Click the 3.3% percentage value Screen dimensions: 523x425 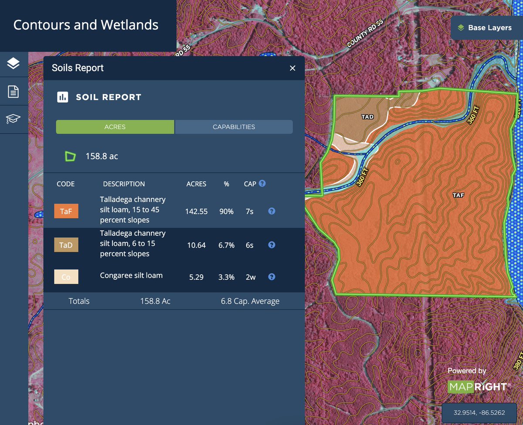227,277
